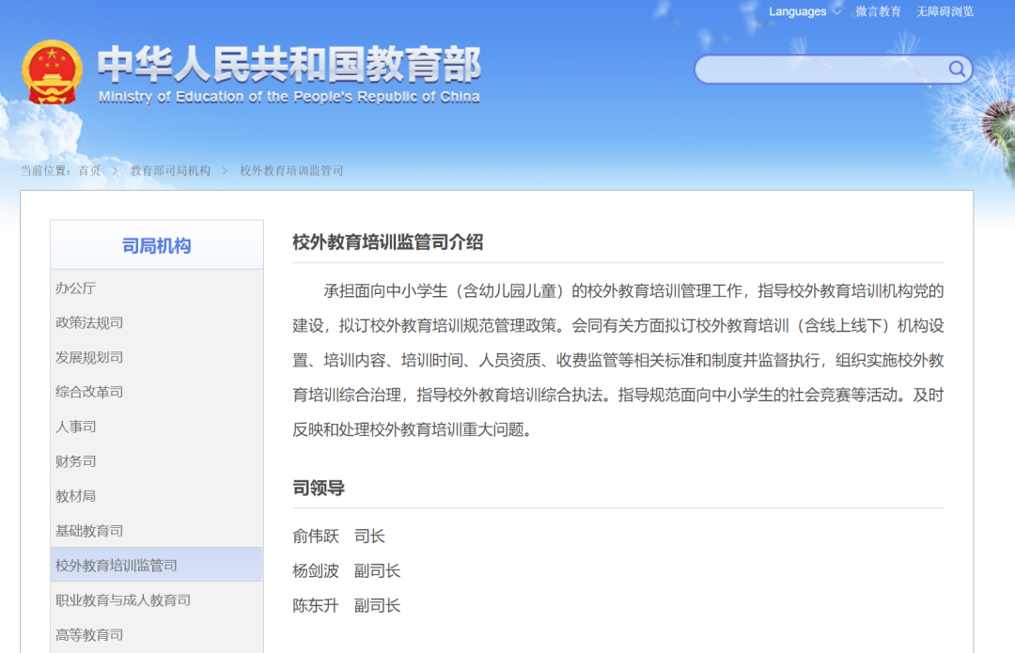1015x653 pixels.
Task: Click the English ministry name subtitle
Action: click(289, 97)
